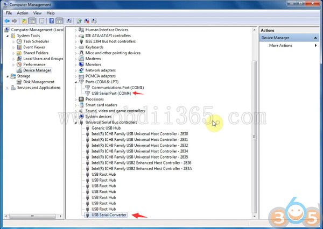
Task: Click the USB Serial Port (COM4) port icon
Action: click(88, 93)
